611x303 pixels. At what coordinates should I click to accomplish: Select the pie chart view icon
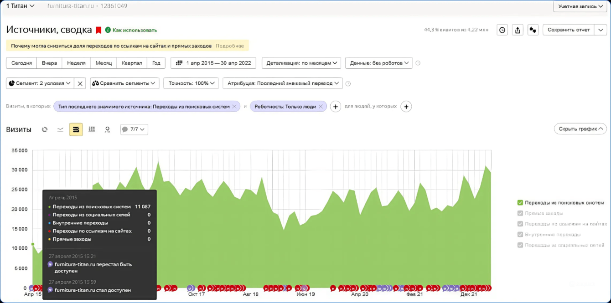point(45,129)
